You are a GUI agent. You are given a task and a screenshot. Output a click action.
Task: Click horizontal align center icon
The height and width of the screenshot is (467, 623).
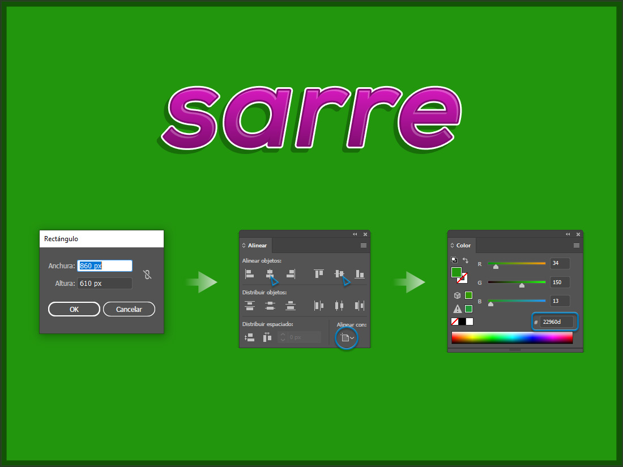(x=270, y=274)
